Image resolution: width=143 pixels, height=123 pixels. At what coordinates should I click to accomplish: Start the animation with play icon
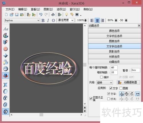60,15
